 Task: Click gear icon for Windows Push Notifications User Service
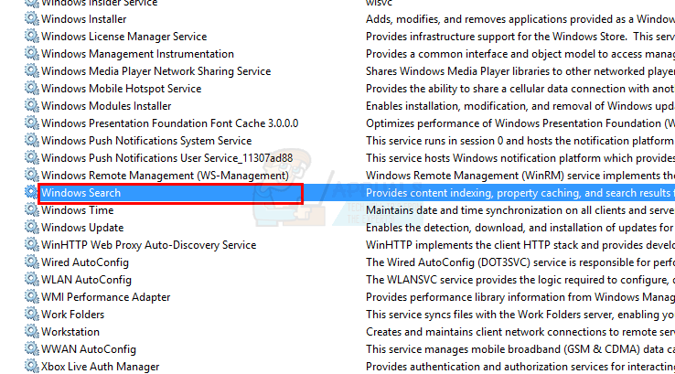tap(31, 157)
